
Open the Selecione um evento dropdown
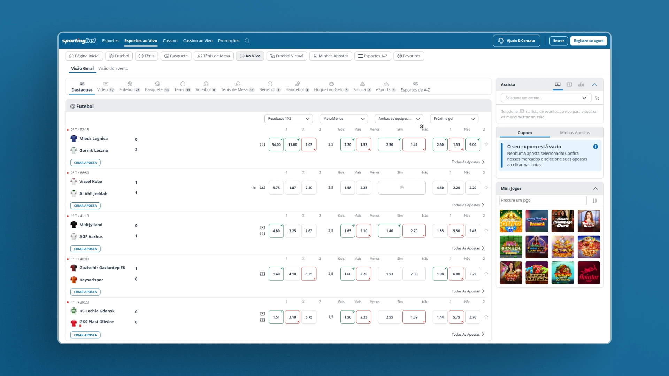(x=546, y=98)
